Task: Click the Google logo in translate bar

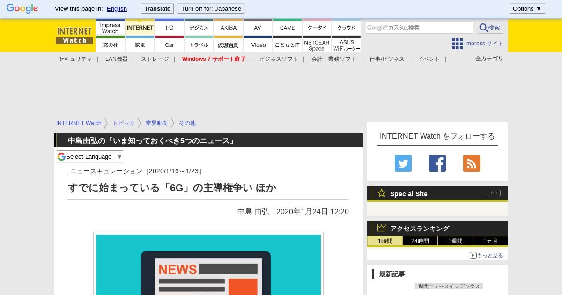Action: click(x=22, y=8)
